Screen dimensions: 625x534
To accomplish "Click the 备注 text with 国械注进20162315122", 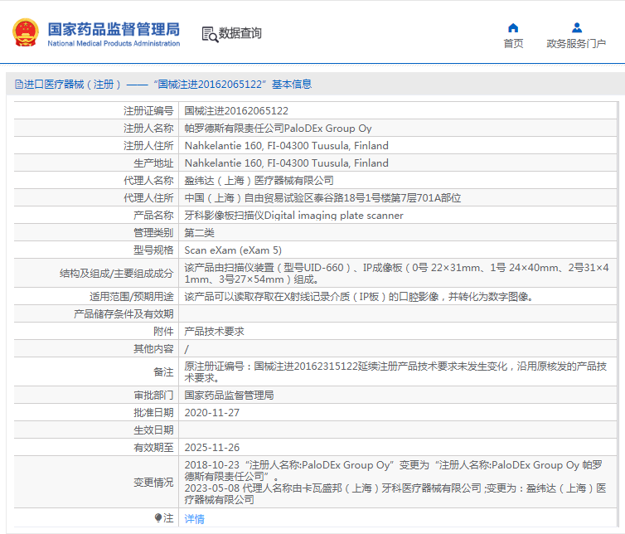I will (396, 372).
